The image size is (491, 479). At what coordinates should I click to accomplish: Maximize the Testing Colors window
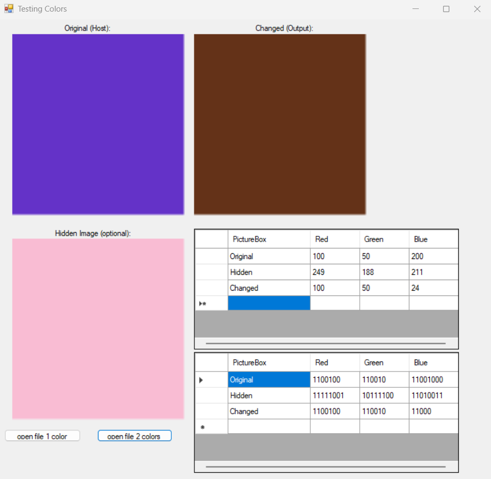click(446, 9)
